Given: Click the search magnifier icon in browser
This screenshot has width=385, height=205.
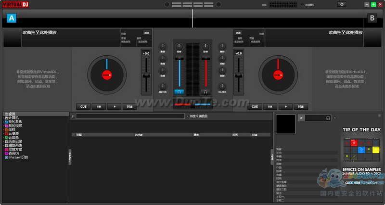Looking at the screenshot, I should pyautogui.click(x=73, y=116).
